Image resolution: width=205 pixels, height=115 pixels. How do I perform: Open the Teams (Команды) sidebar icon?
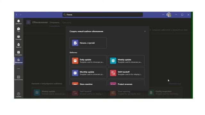point(19,37)
